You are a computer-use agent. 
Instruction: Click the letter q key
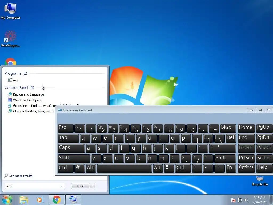click(85, 139)
